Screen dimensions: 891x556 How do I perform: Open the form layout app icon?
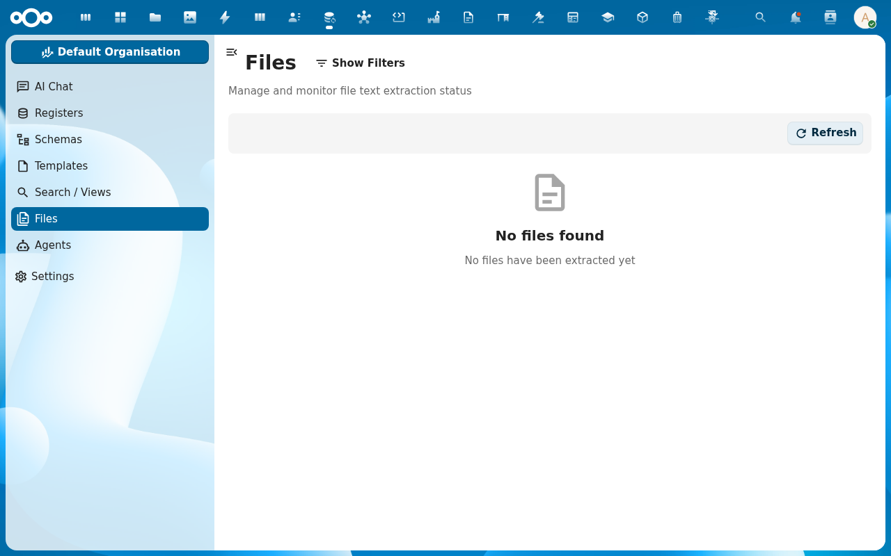coord(573,17)
